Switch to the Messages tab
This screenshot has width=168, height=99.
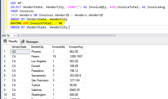tap(29, 42)
